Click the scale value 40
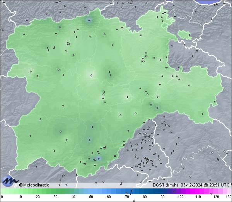 click(73, 197)
